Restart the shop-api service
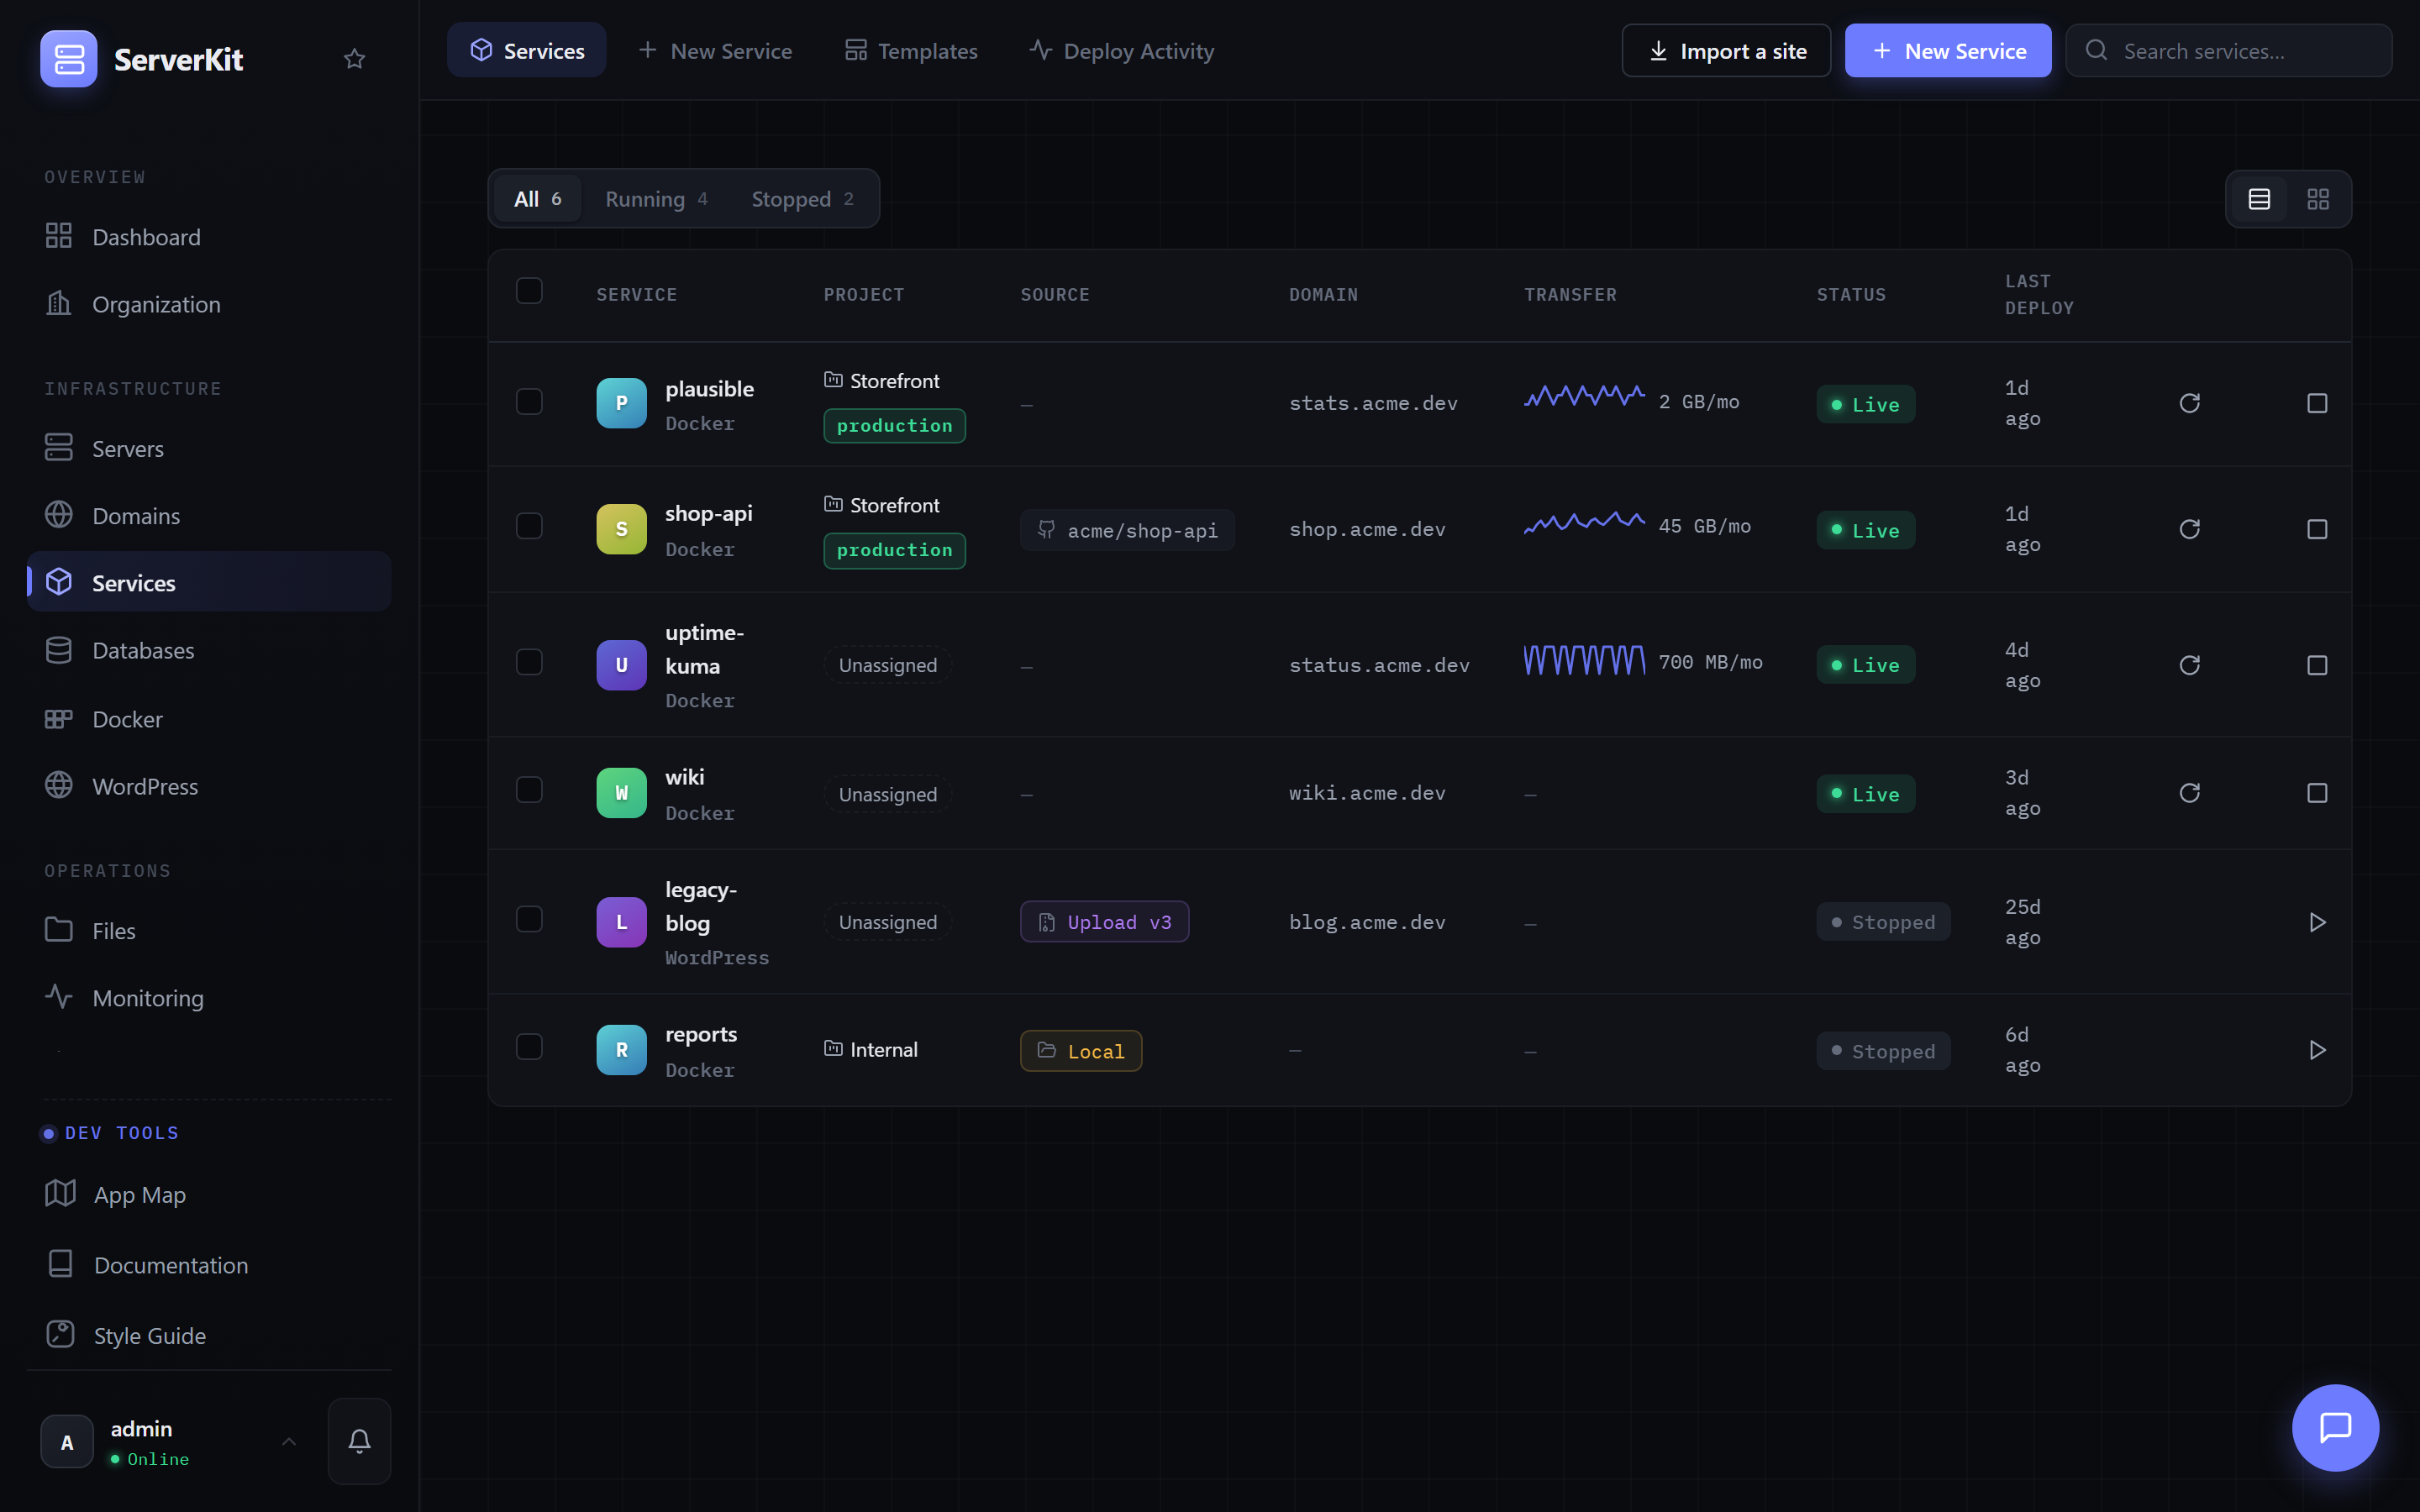2420x1512 pixels. [2189, 529]
